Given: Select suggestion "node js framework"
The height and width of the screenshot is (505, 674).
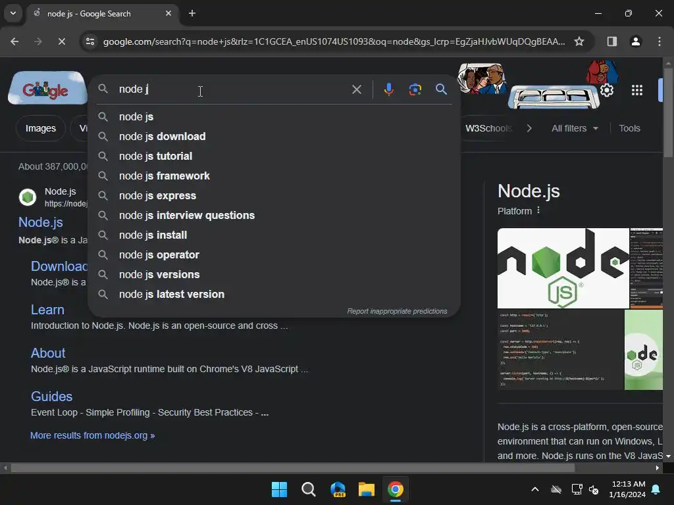Looking at the screenshot, I should [274, 176].
